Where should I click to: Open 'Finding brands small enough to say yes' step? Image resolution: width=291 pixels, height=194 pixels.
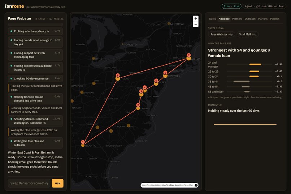[35, 42]
